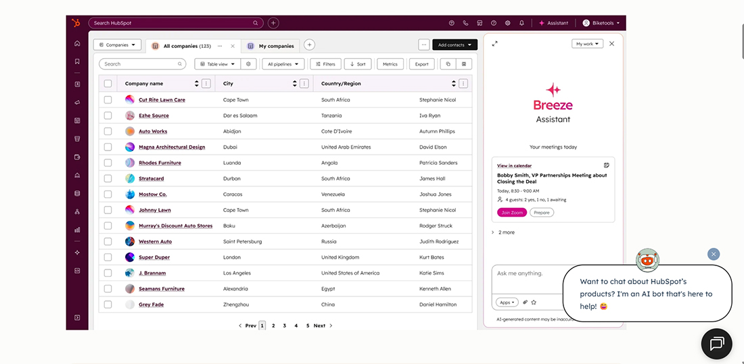Focus the Search HubSpot field
This screenshot has height=364, width=744.
(176, 23)
